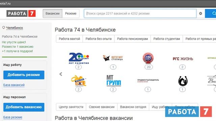Open the Работа студентам tab
The width and height of the screenshot is (216, 121).
point(167,39)
